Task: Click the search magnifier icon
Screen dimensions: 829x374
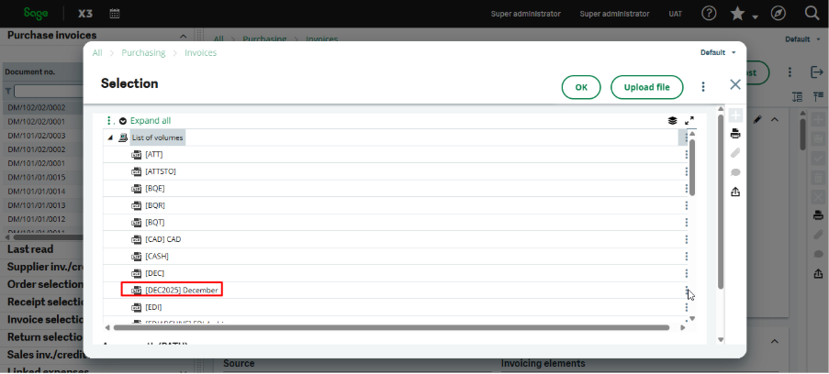Action: point(812,14)
